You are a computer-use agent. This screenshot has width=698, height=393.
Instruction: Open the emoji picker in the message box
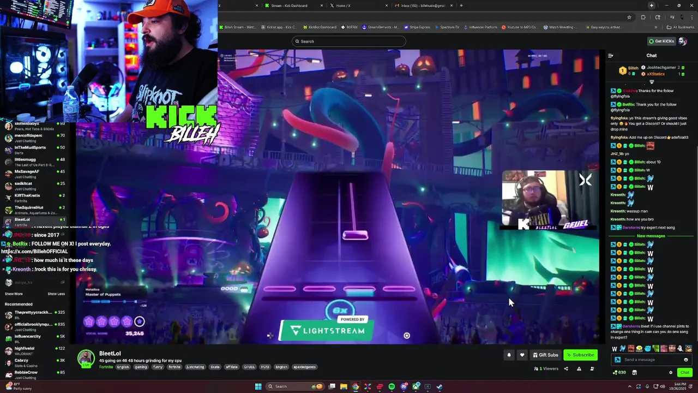pos(686,360)
